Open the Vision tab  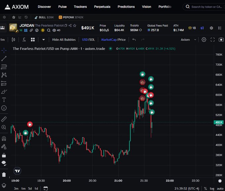(147, 7)
